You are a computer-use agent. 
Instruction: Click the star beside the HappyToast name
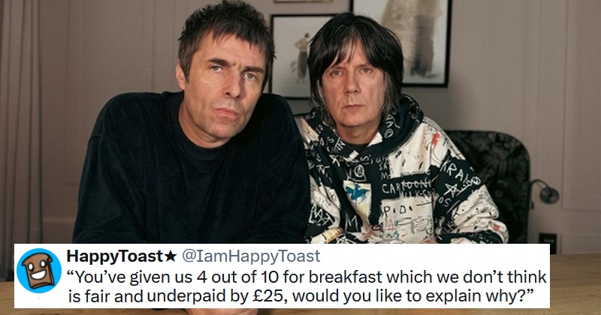tap(170, 256)
